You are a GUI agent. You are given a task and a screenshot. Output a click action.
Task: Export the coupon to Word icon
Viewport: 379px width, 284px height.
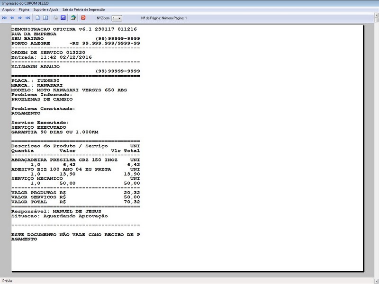click(x=63, y=18)
